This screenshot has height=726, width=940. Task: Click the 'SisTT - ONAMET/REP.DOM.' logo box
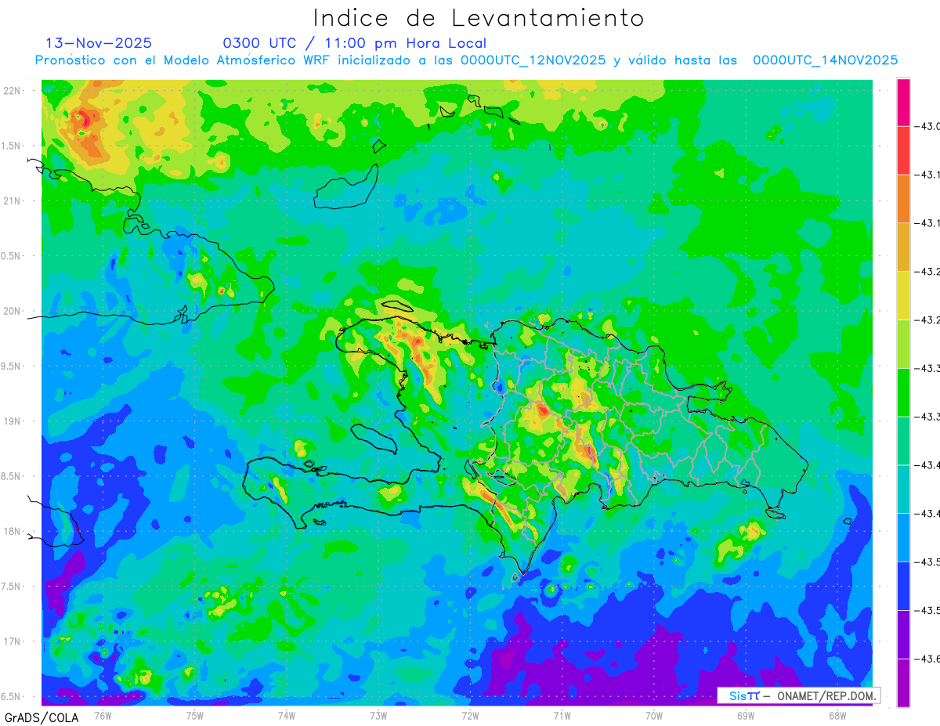click(x=799, y=695)
